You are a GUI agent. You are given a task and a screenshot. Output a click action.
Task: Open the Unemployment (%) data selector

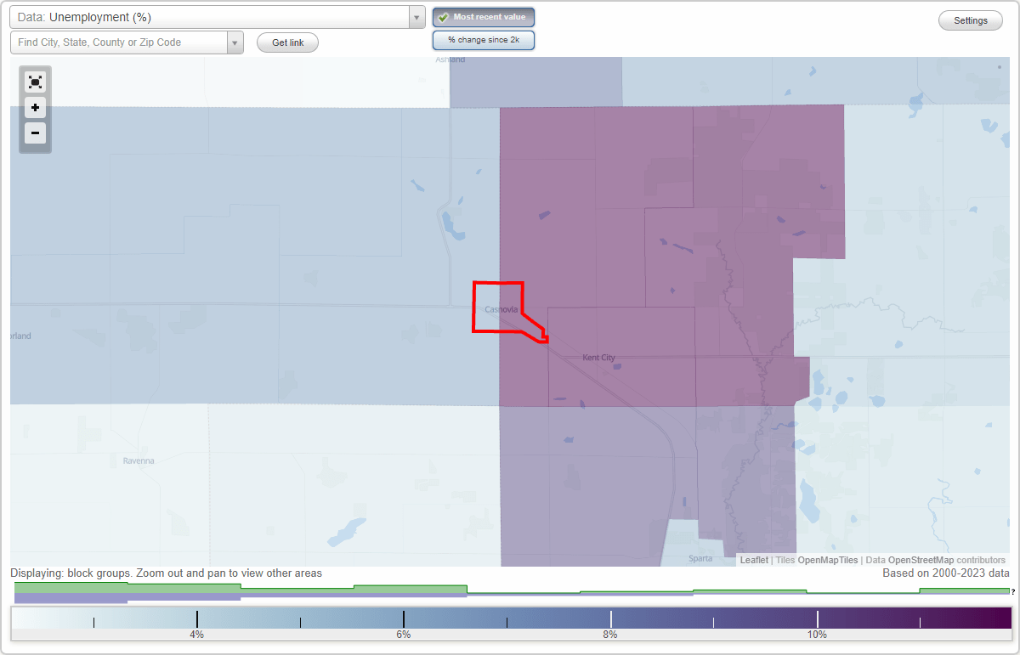point(212,16)
